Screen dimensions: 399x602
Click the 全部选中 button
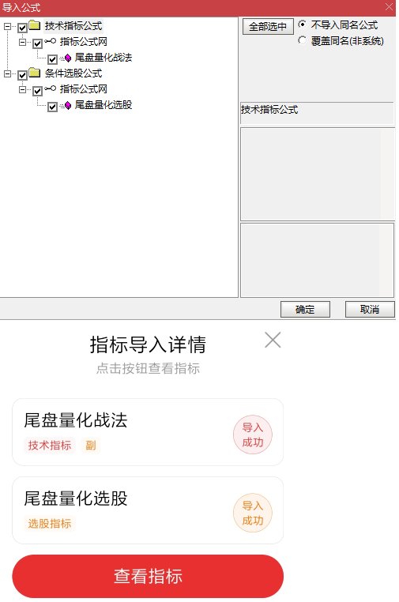[268, 27]
